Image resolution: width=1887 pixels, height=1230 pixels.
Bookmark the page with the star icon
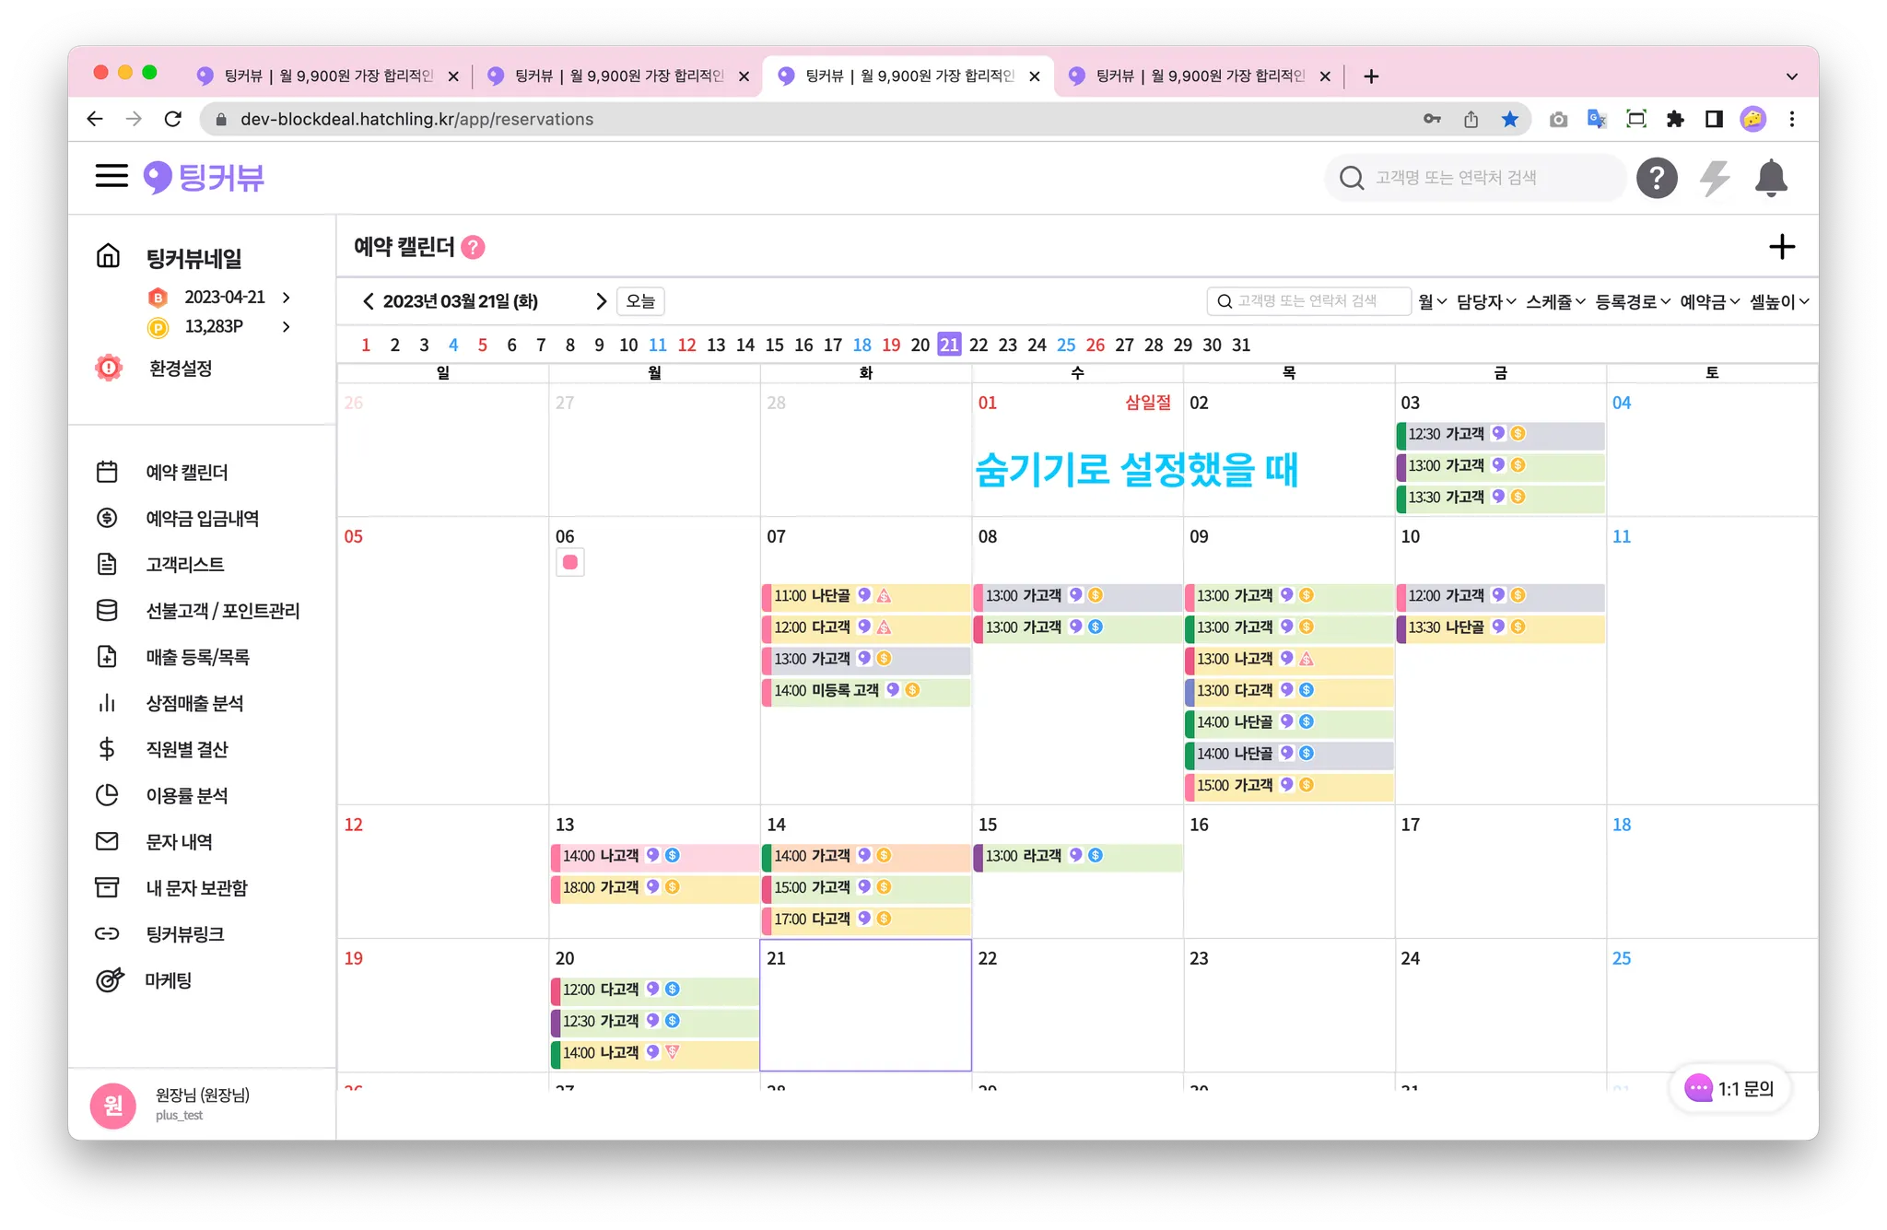click(x=1509, y=119)
